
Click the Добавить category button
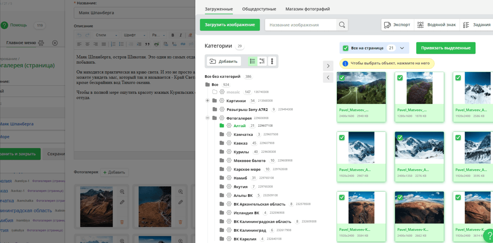tap(224, 61)
